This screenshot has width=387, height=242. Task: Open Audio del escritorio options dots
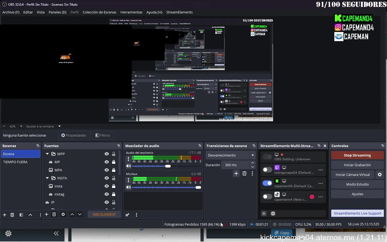[128, 159]
